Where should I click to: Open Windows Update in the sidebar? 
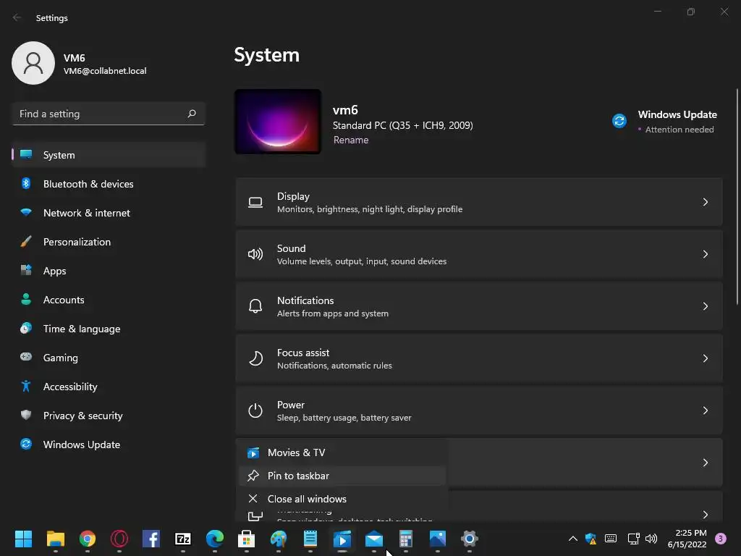[x=109, y=445]
